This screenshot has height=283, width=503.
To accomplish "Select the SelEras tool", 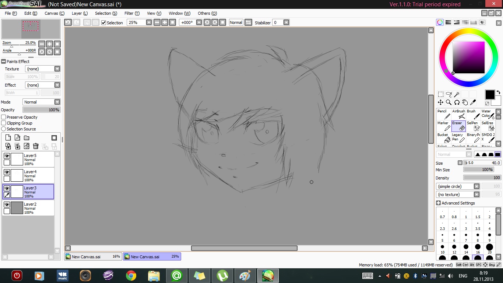I will (488, 126).
